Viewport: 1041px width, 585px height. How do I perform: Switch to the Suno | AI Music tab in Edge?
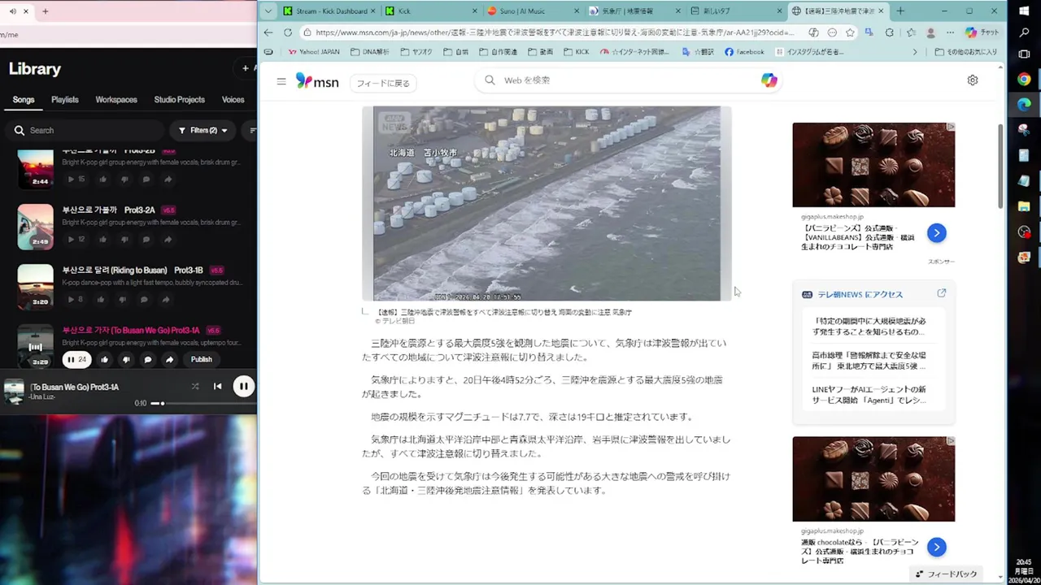pyautogui.click(x=531, y=11)
